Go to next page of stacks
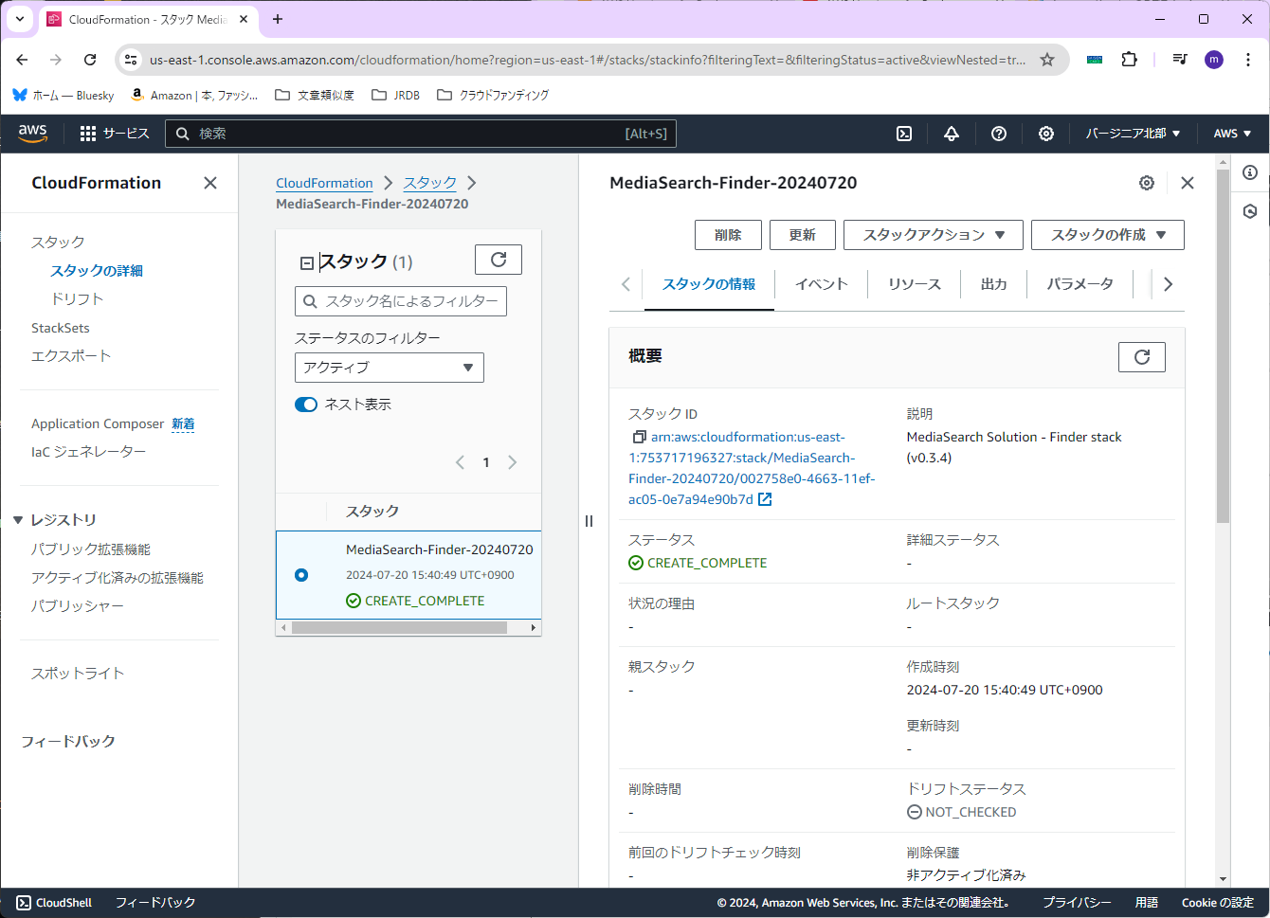This screenshot has height=918, width=1270. (x=513, y=462)
